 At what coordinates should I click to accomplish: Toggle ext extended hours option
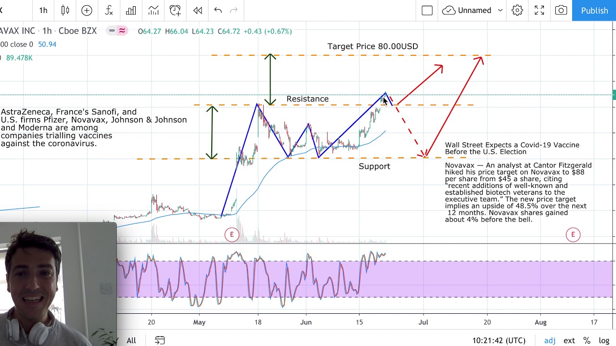[x=569, y=340]
